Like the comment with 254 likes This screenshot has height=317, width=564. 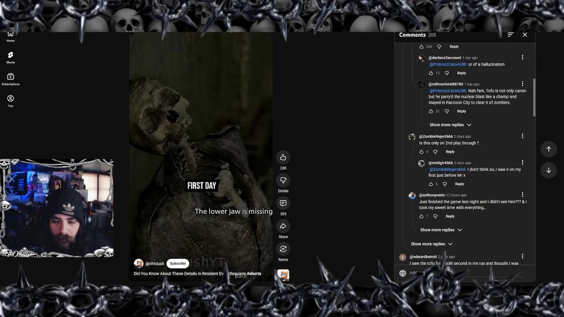421,47
